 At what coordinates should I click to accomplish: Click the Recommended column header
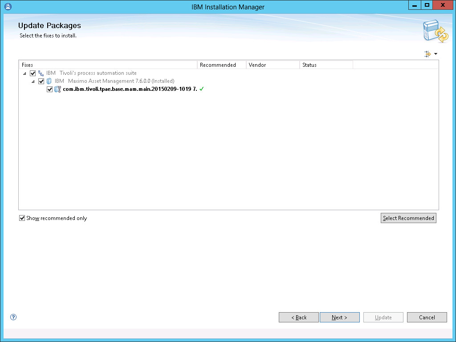(222, 65)
